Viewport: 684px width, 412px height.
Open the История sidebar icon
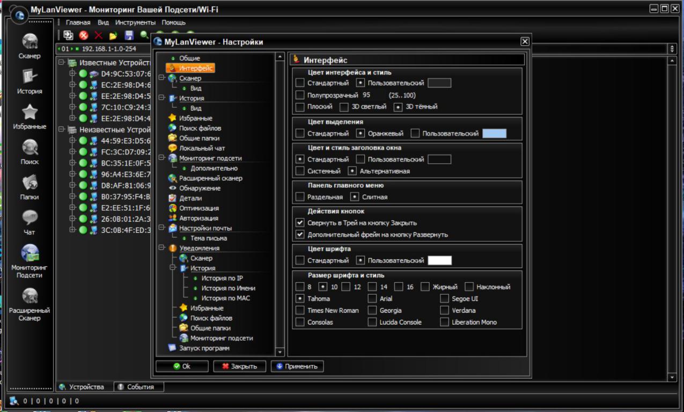tap(30, 78)
